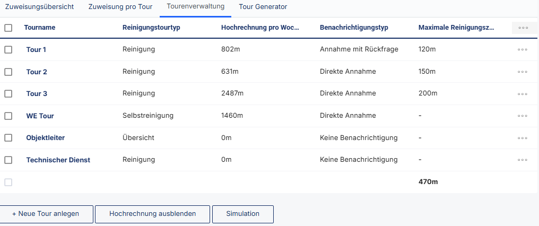Check the box next to WE Tour
Viewport: 539px width, 226px height.
8,116
